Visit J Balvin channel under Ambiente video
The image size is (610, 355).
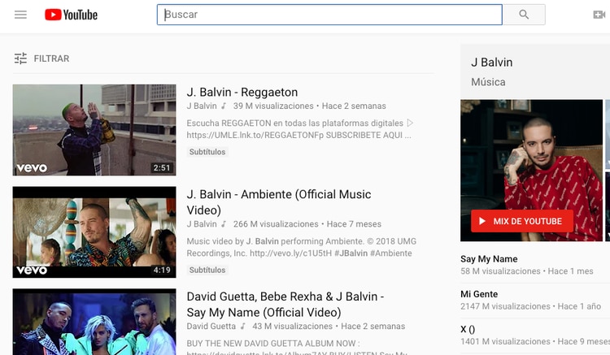coord(202,224)
